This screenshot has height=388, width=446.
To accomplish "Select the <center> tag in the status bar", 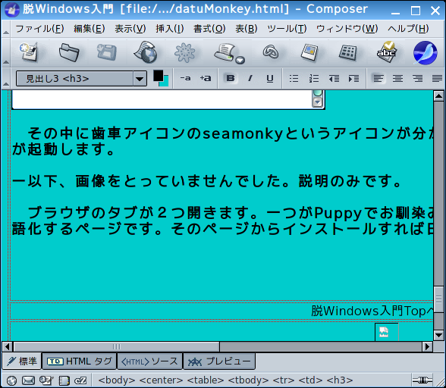I will coord(161,380).
